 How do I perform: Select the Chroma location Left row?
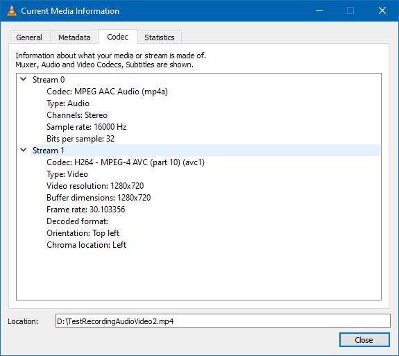point(87,245)
